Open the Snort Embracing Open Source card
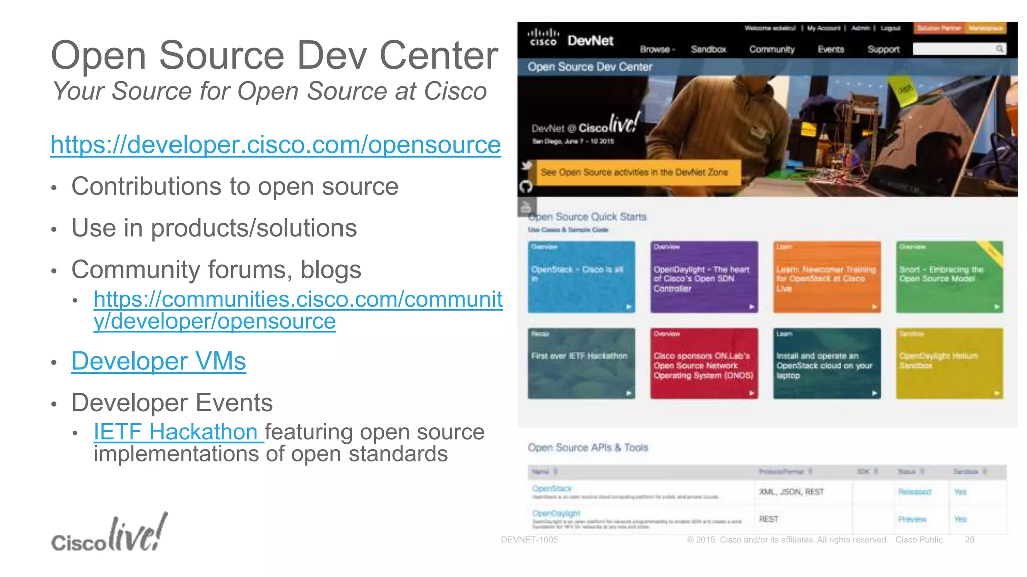 [949, 277]
